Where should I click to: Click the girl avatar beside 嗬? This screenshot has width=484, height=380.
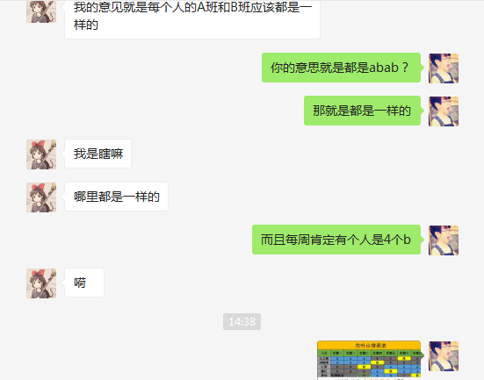(41, 283)
